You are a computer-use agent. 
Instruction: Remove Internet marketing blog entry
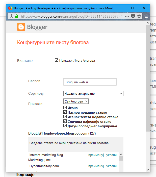click(111, 155)
